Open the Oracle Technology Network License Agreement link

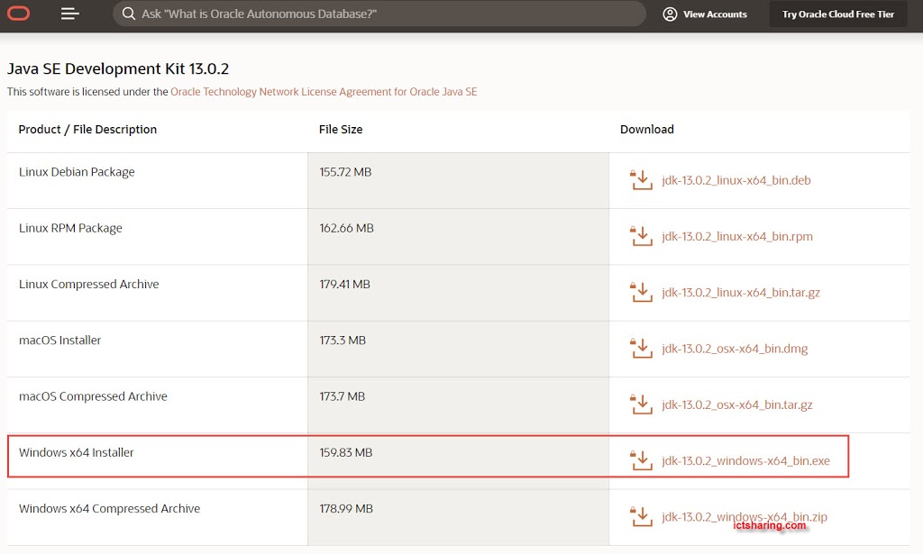coord(324,92)
